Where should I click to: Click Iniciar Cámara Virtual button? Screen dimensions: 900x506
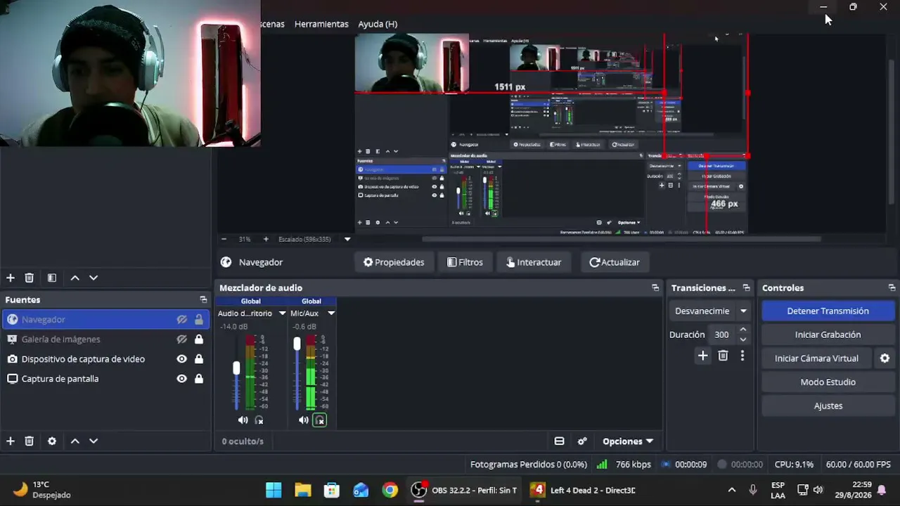pyautogui.click(x=816, y=358)
